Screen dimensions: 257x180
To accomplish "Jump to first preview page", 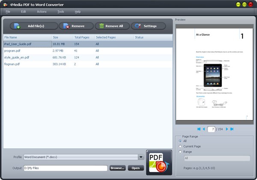I will click(199, 129).
